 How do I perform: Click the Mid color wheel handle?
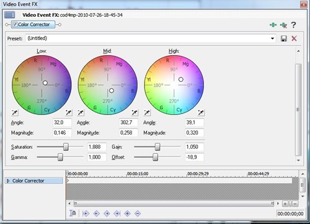pyautogui.click(x=112, y=91)
